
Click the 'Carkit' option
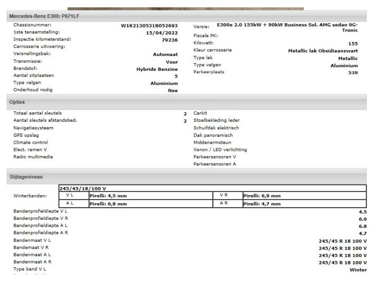pos(200,113)
